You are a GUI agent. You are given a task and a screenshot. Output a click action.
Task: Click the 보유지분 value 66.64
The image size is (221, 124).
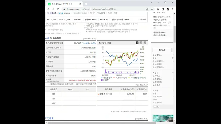[145, 94]
